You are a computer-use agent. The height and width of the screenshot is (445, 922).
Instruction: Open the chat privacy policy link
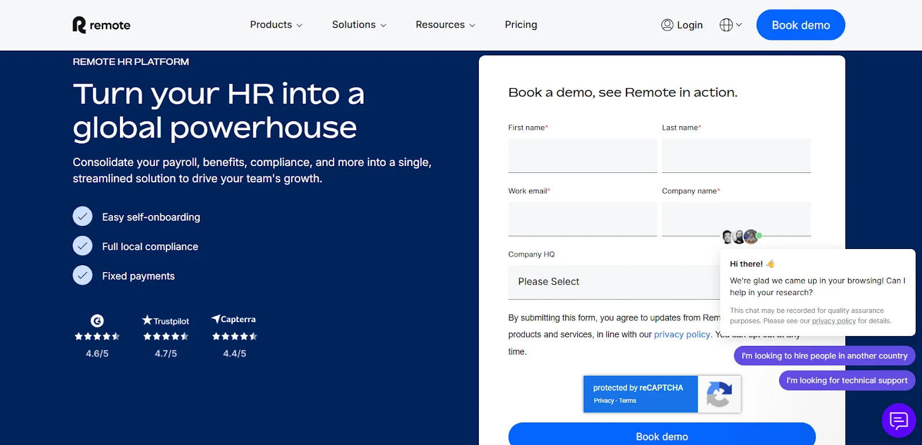834,321
